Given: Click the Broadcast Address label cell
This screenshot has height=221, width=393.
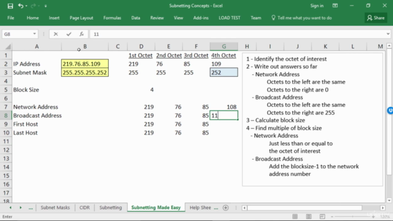Looking at the screenshot, I should tap(37, 115).
